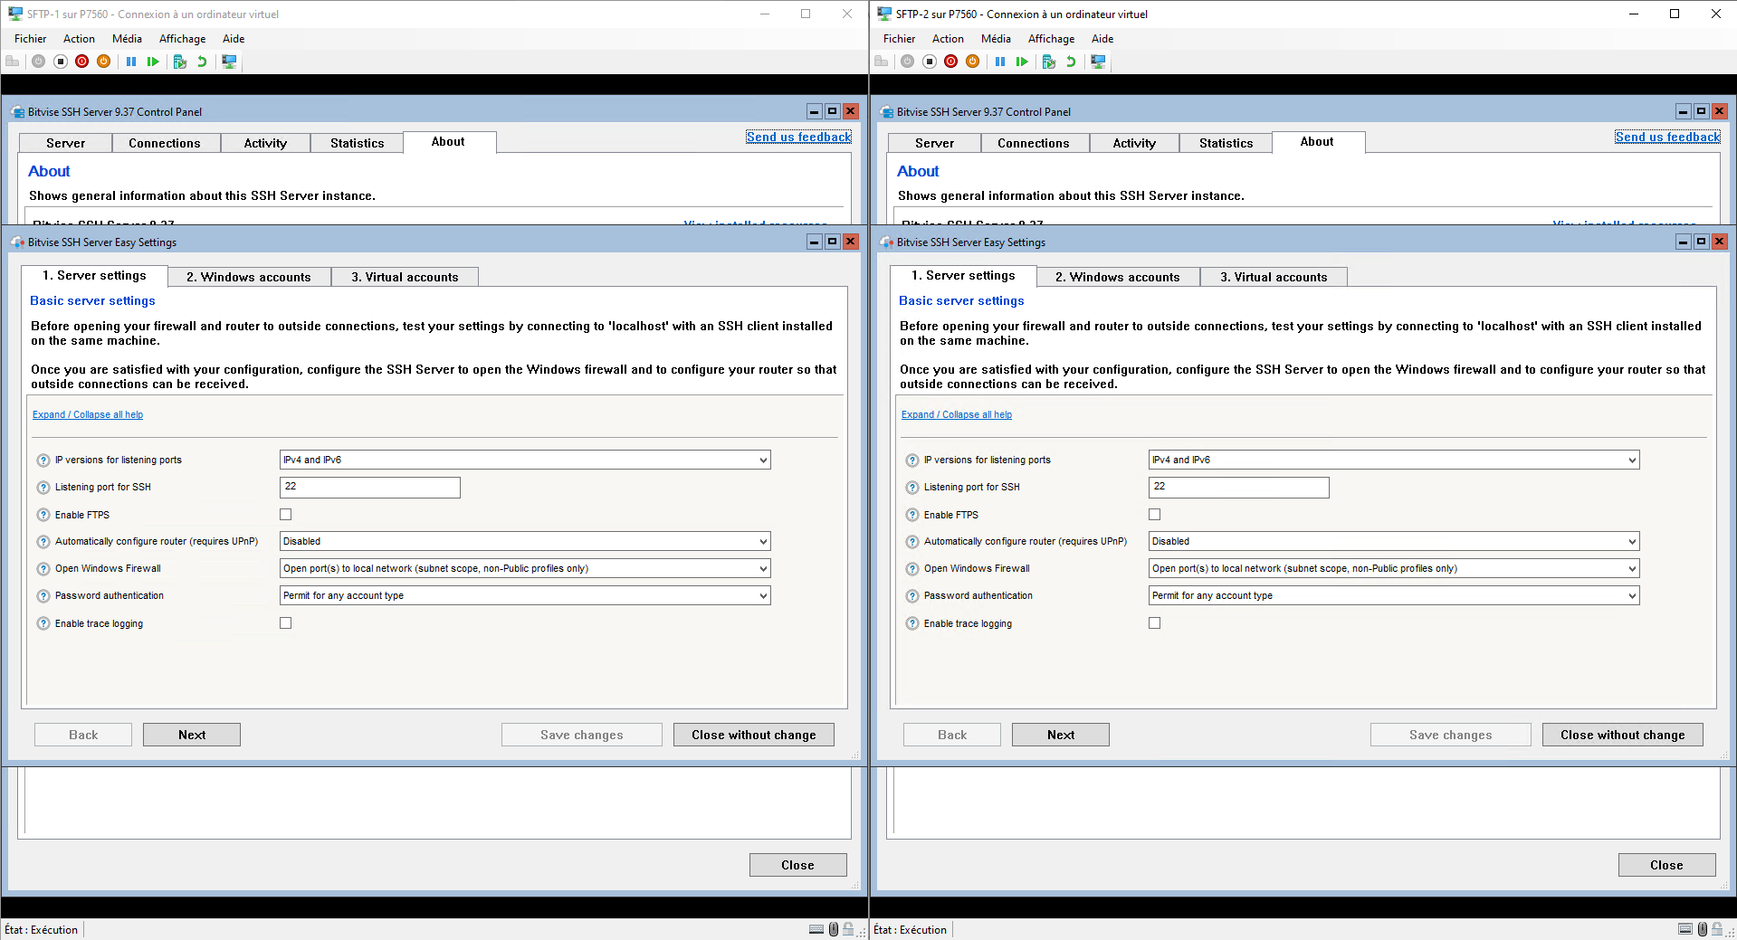Enable FTPS checkbox in SFTP-2 window
Image resolution: width=1737 pixels, height=940 pixels.
[x=1155, y=515]
